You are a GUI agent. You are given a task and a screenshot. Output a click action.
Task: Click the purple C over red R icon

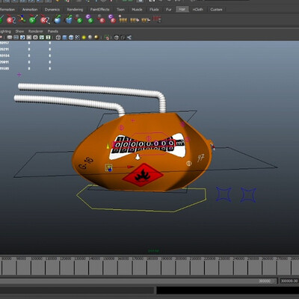[112, 19]
